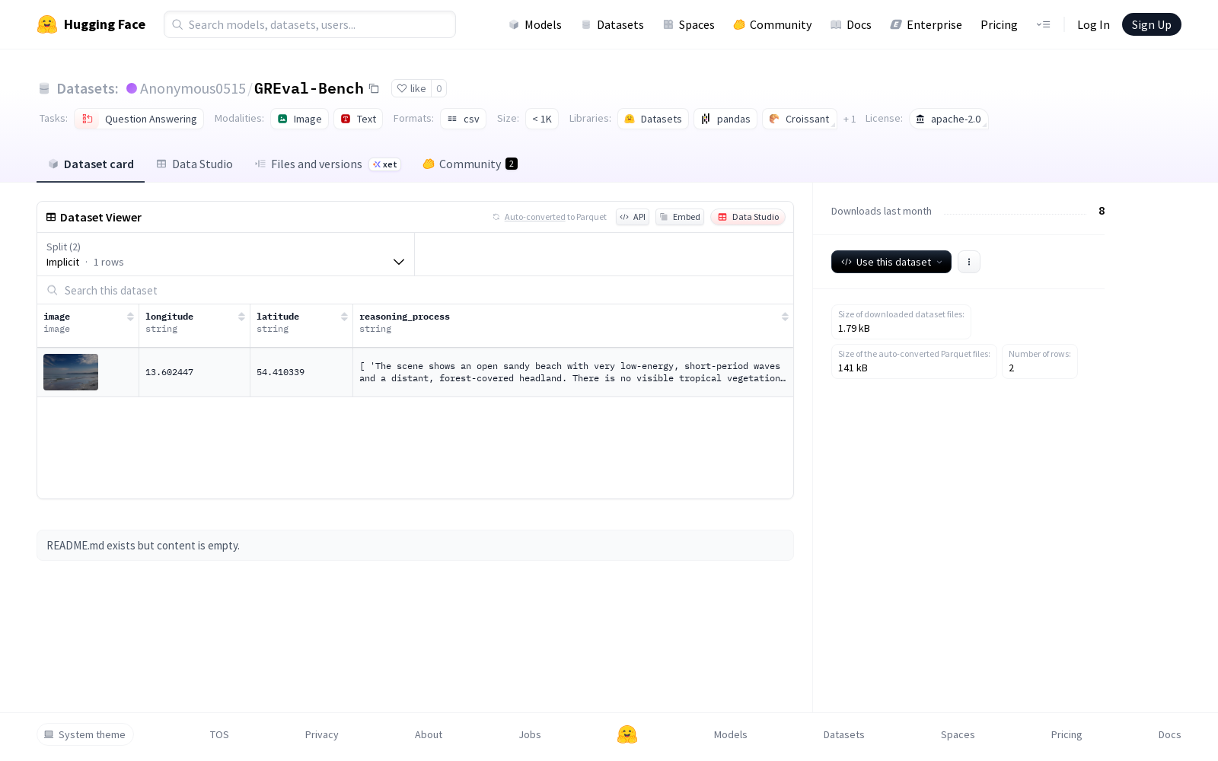Image resolution: width=1218 pixels, height=761 pixels.
Task: Click the Hugging Face logo icon
Action: pos(47,24)
